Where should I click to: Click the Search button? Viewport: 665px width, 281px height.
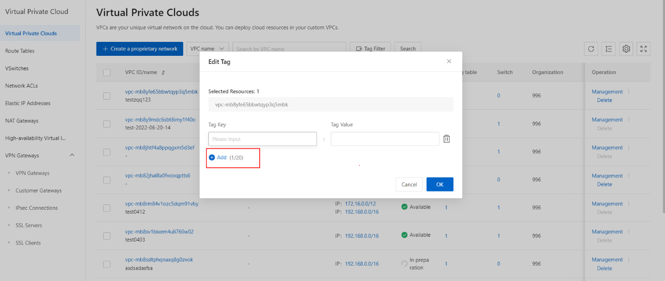408,49
